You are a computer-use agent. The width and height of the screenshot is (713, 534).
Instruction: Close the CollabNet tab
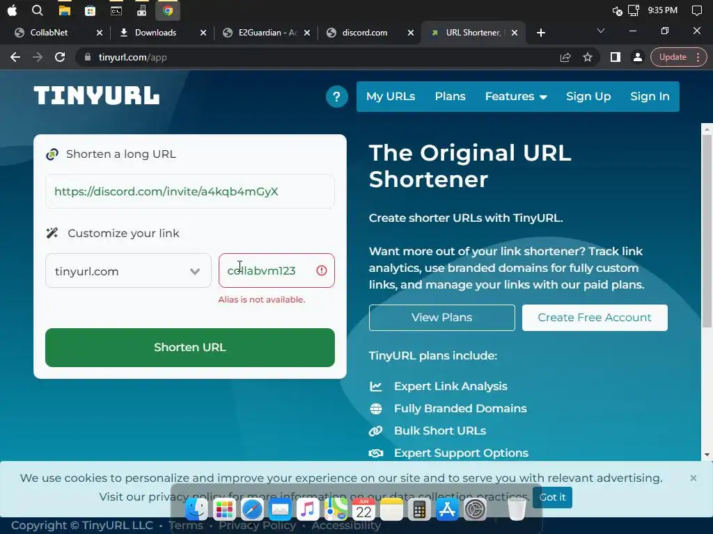coord(100,33)
